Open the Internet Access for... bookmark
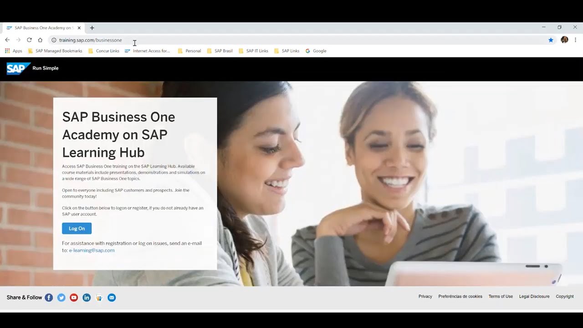 [x=147, y=51]
